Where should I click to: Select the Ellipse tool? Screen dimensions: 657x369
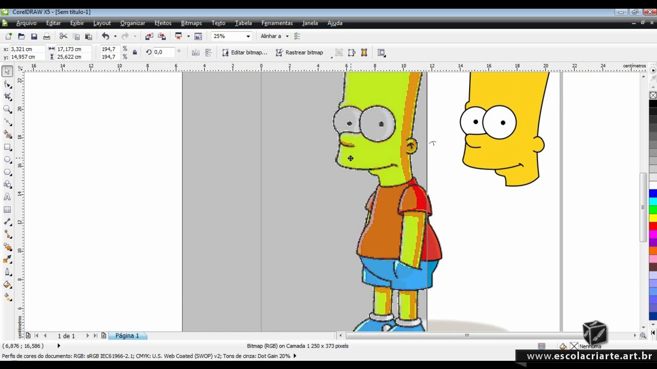[8, 159]
